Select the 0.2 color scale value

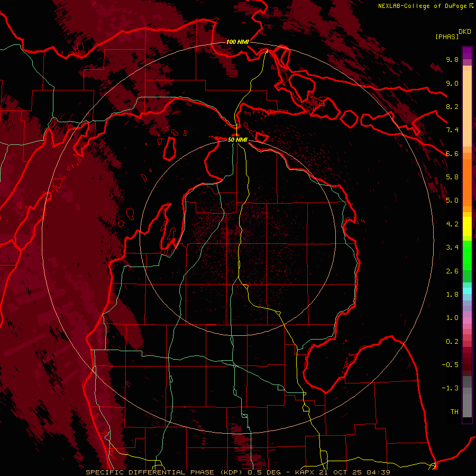(452, 342)
